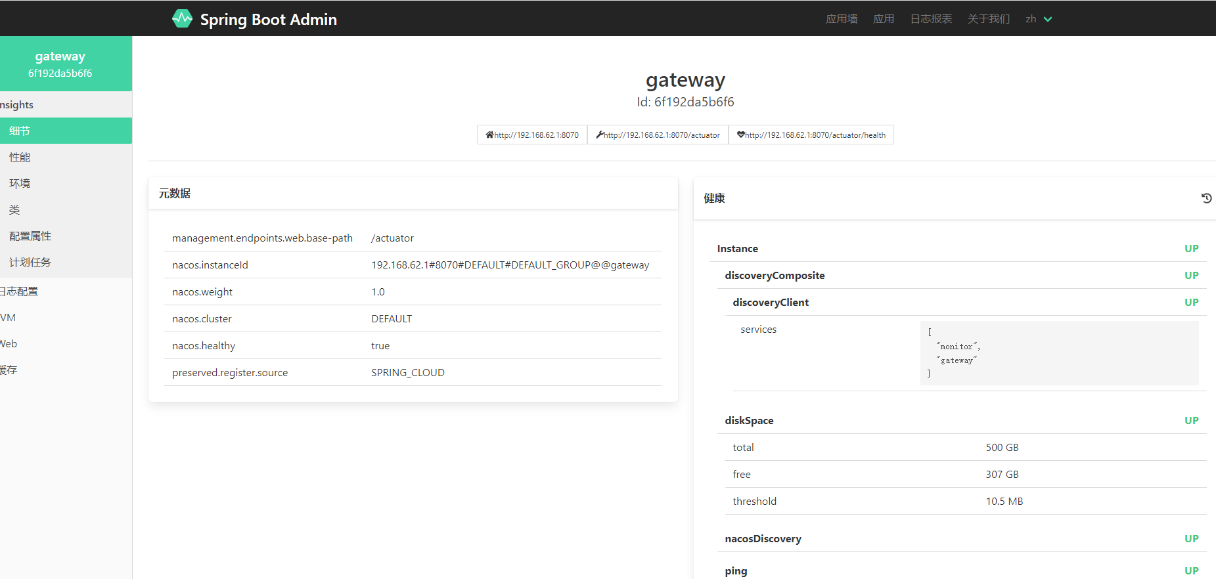The image size is (1216, 579).
Task: Open http://192.168.62.1:8070/actuator link
Action: click(658, 135)
